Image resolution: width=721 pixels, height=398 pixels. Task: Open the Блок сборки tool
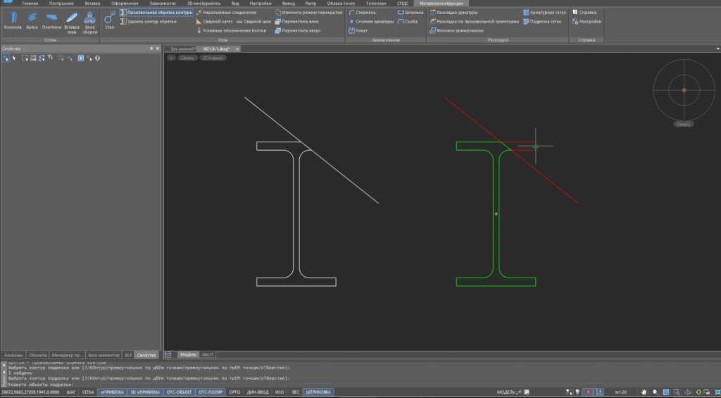coord(90,20)
